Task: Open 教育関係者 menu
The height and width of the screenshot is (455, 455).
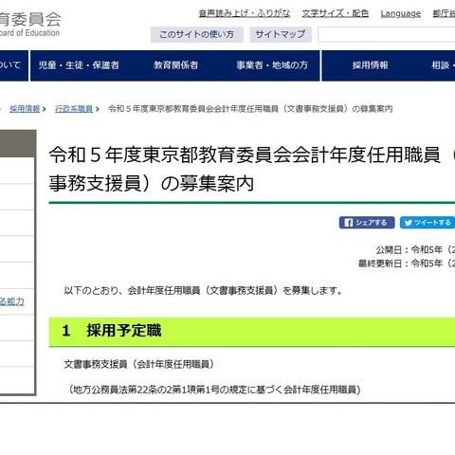Action: tap(176, 65)
